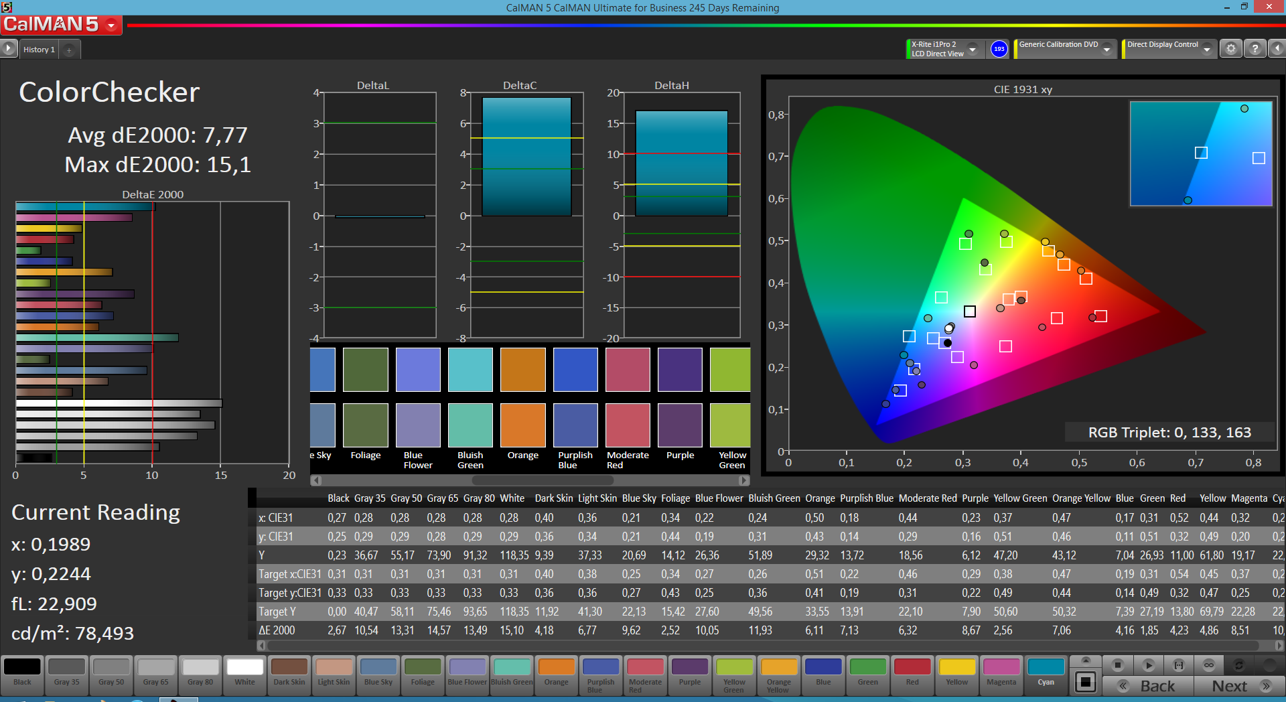This screenshot has width=1286, height=702.
Task: Click the disabled refresh arrows icon
Action: click(x=1238, y=665)
